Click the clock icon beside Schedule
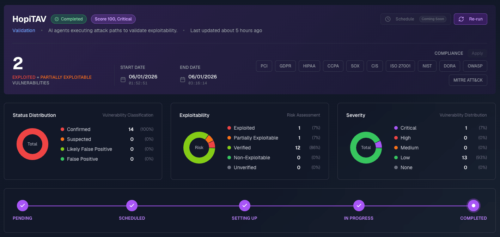 point(388,19)
